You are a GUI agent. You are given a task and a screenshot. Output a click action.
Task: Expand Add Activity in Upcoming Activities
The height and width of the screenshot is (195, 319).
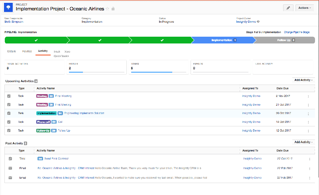click(303, 80)
